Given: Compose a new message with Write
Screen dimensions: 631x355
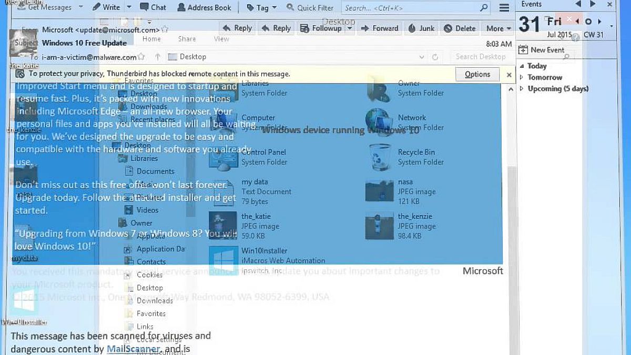Looking at the screenshot, I should [x=106, y=7].
